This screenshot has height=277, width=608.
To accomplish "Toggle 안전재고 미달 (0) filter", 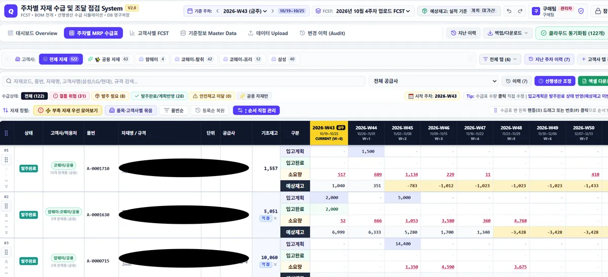I will point(211,96).
